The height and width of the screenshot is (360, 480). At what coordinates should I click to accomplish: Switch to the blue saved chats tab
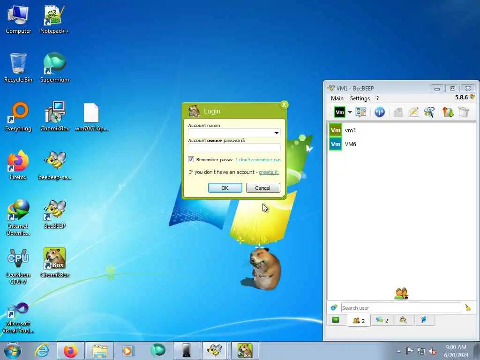tap(424, 320)
